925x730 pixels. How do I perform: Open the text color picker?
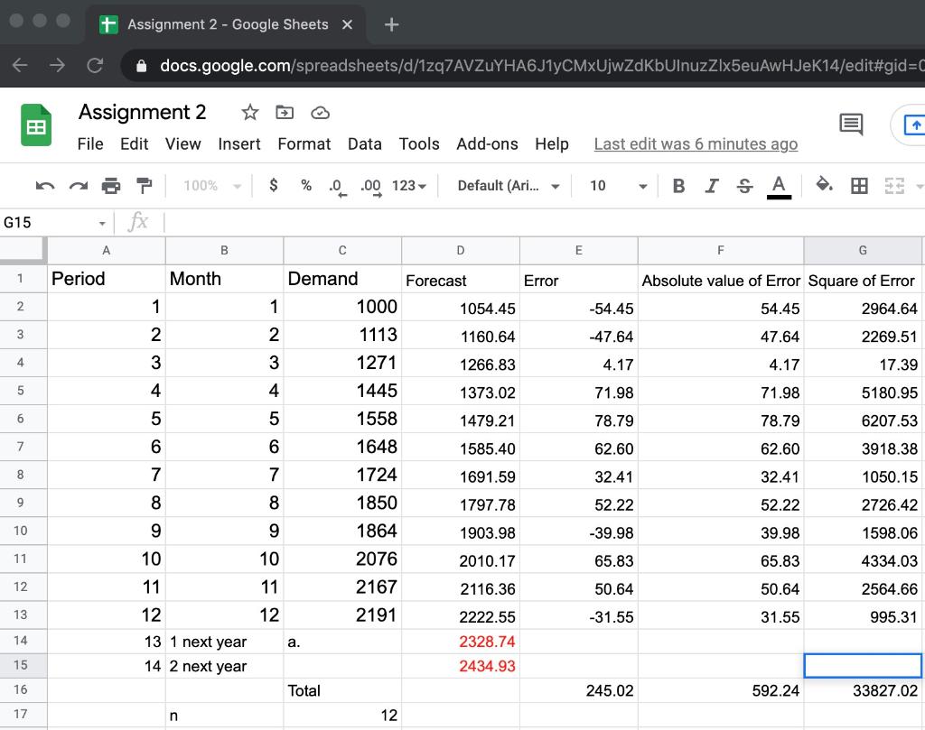click(778, 186)
